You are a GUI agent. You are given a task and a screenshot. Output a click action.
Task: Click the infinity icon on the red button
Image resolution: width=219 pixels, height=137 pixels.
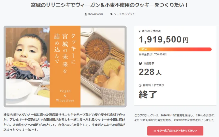pyautogui.click(x=155, y=131)
